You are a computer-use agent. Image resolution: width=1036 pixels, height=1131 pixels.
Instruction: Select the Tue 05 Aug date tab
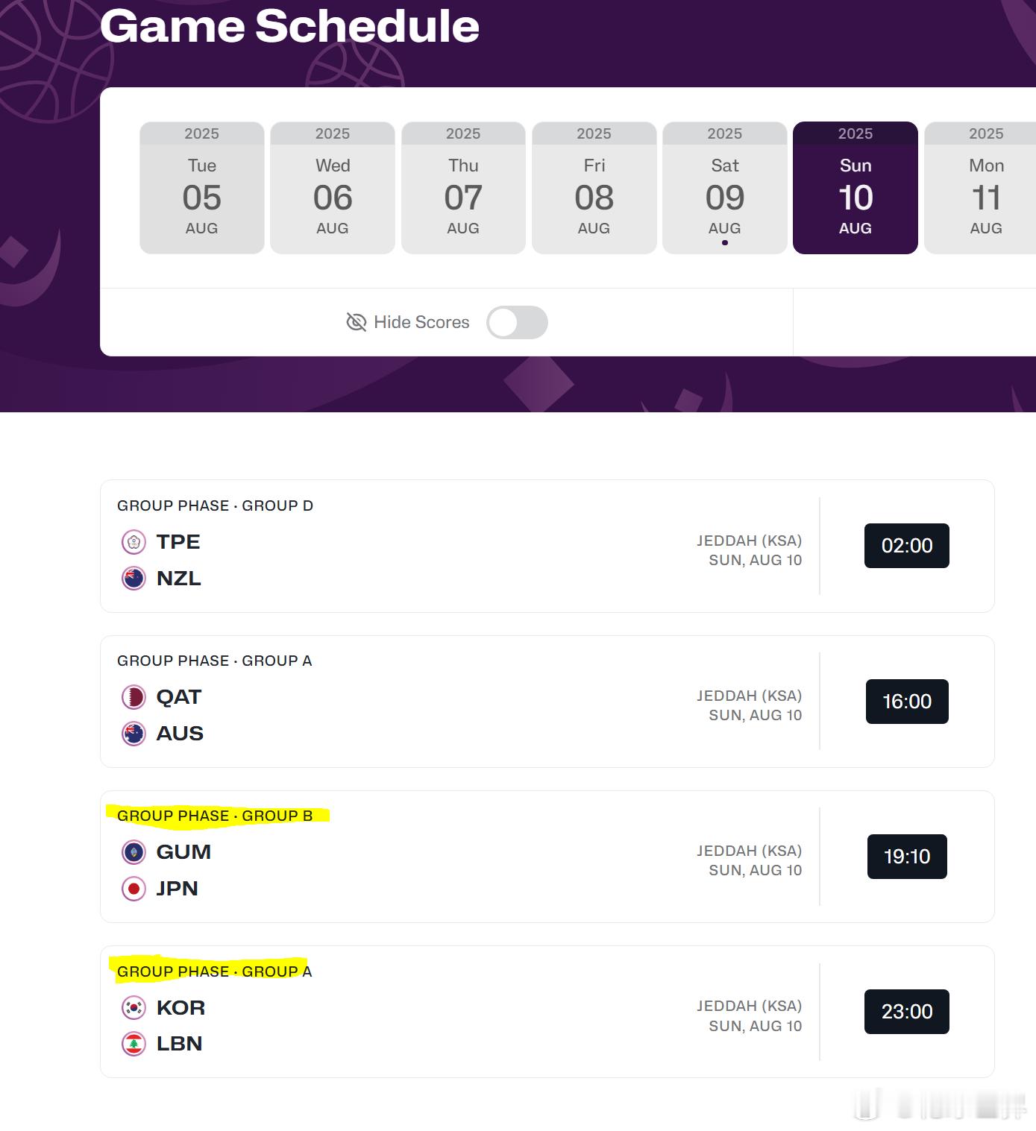pos(202,188)
